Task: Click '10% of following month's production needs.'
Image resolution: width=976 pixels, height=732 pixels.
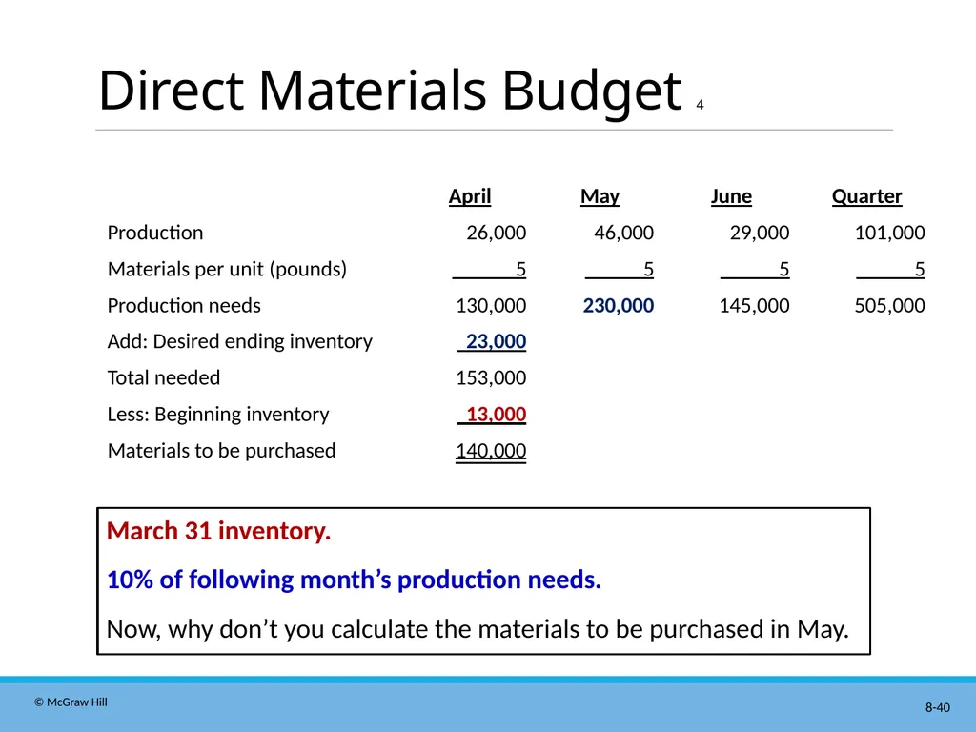Action: [x=354, y=579]
